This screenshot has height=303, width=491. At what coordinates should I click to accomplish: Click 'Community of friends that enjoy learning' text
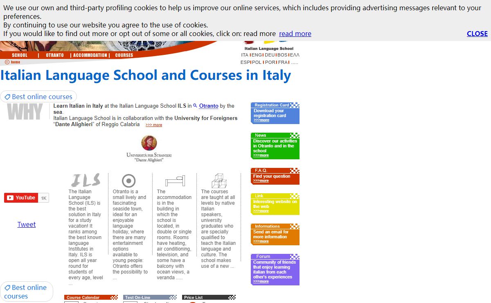coord(274,269)
